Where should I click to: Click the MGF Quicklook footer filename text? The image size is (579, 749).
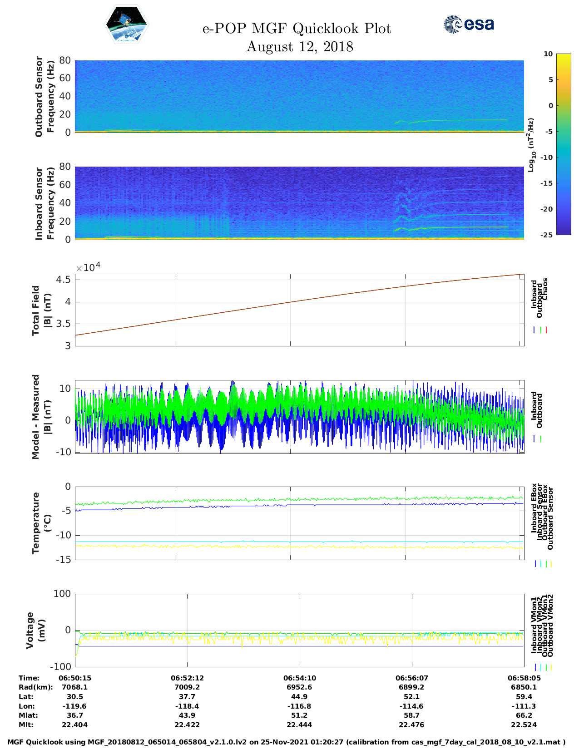(x=286, y=742)
